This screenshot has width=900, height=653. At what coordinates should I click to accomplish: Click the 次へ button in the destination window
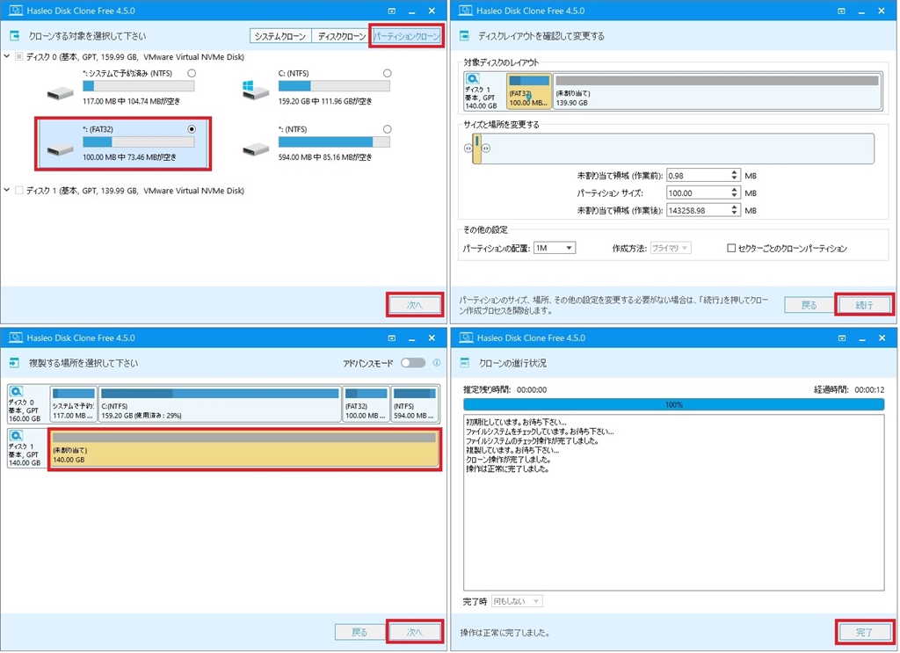pos(414,632)
